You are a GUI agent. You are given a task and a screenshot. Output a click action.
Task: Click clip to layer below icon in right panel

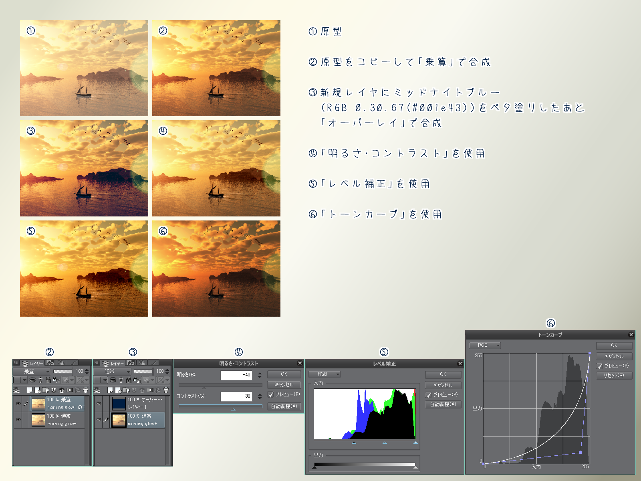(x=113, y=380)
